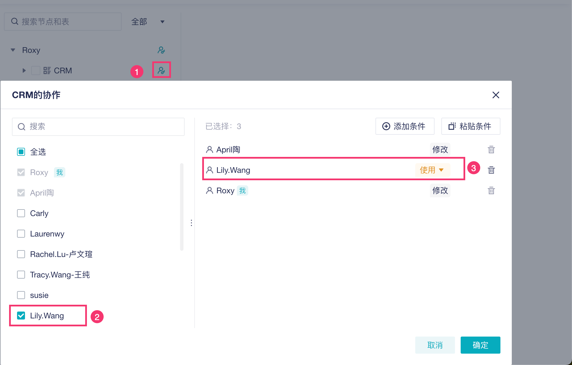Collapse the Roxy tree node
572x365 pixels.
pos(13,50)
